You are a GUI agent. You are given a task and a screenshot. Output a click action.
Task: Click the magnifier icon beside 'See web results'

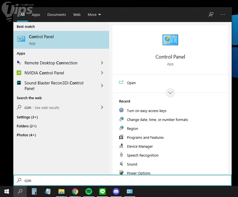[19, 107]
